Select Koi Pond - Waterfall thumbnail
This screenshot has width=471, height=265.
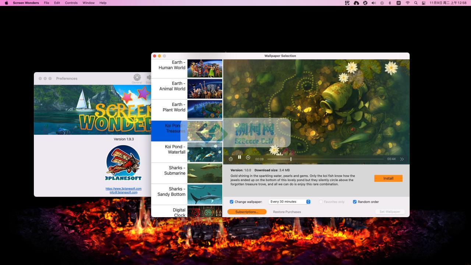[205, 152]
